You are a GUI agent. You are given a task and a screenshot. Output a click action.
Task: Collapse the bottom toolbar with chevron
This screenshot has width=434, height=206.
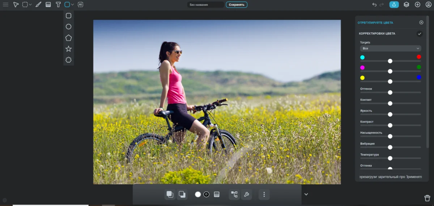pyautogui.click(x=306, y=194)
